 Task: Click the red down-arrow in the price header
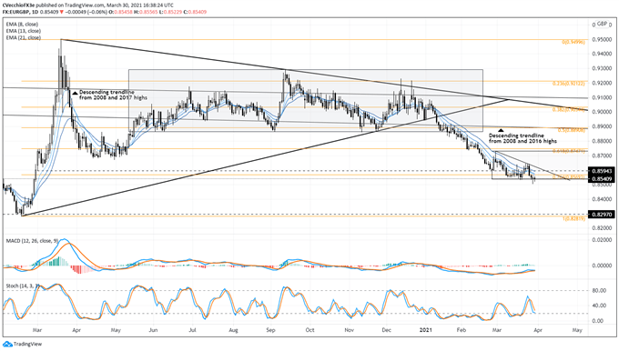(x=62, y=12)
